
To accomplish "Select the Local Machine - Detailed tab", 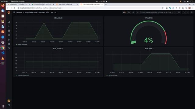I will 91,5.
